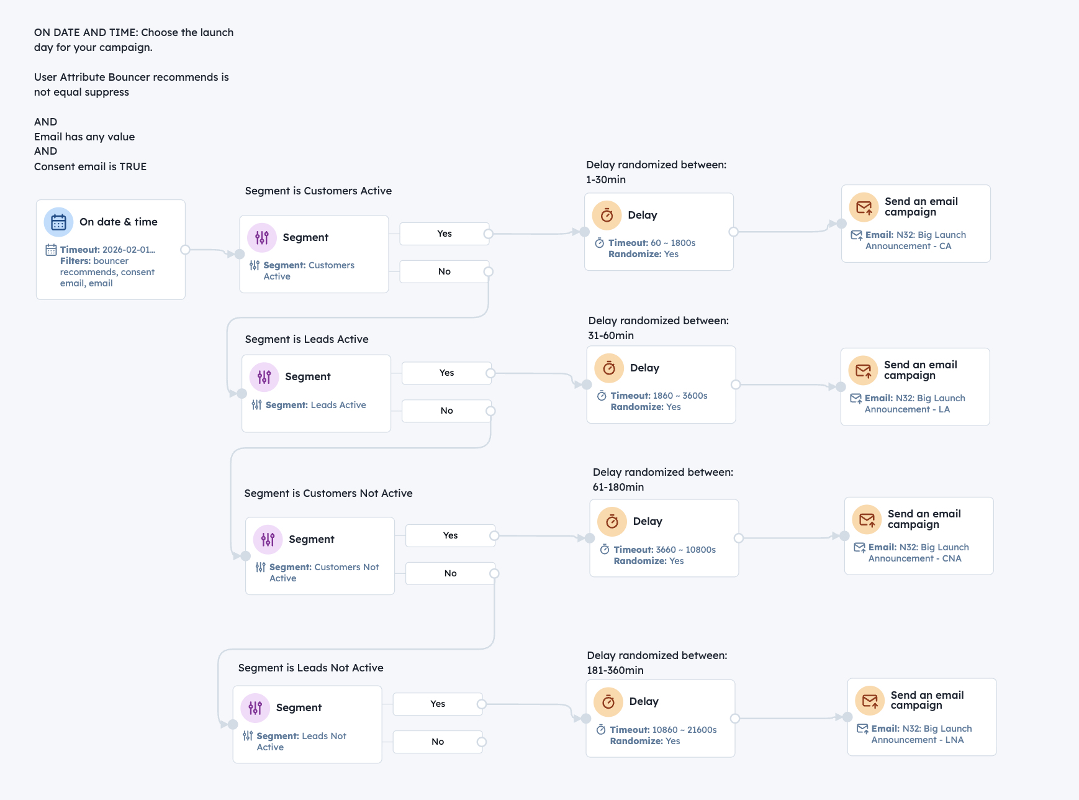Click the output connector of the 1860 ~ 3600s Delay node
Screen dimensions: 1079x800
pyautogui.click(x=736, y=385)
